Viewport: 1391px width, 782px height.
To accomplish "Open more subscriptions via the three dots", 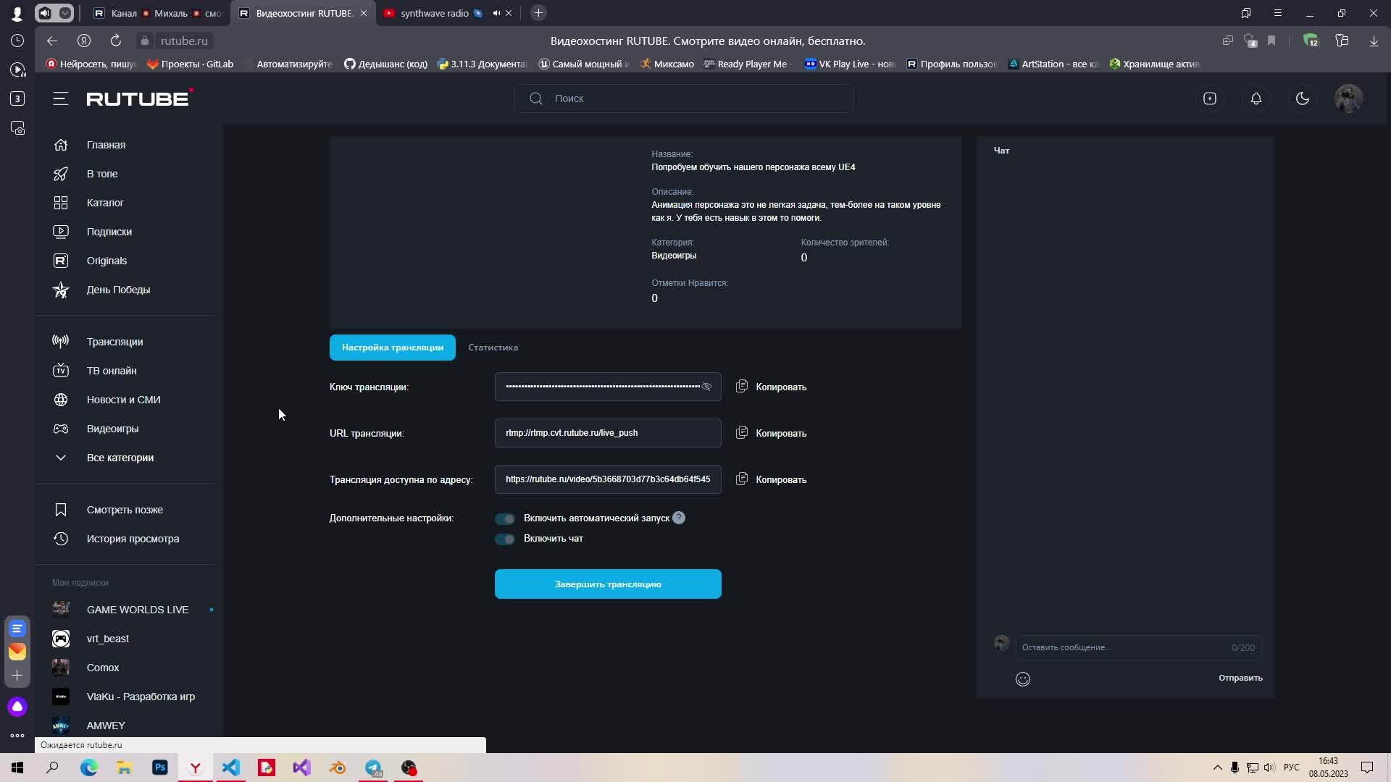I will point(17,736).
